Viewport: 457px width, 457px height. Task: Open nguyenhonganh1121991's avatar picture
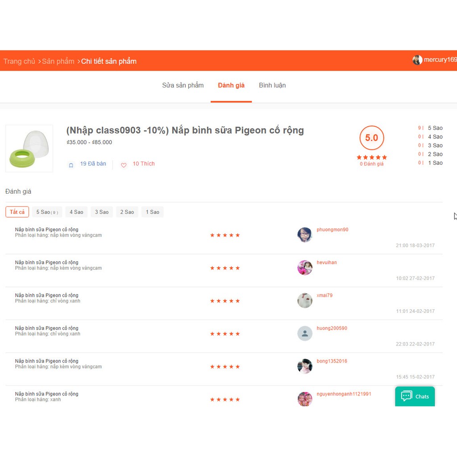point(304,399)
